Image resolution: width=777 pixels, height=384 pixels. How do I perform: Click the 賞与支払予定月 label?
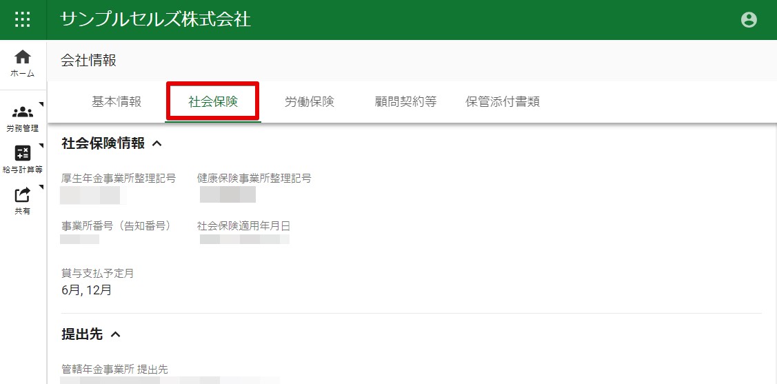[x=98, y=273]
